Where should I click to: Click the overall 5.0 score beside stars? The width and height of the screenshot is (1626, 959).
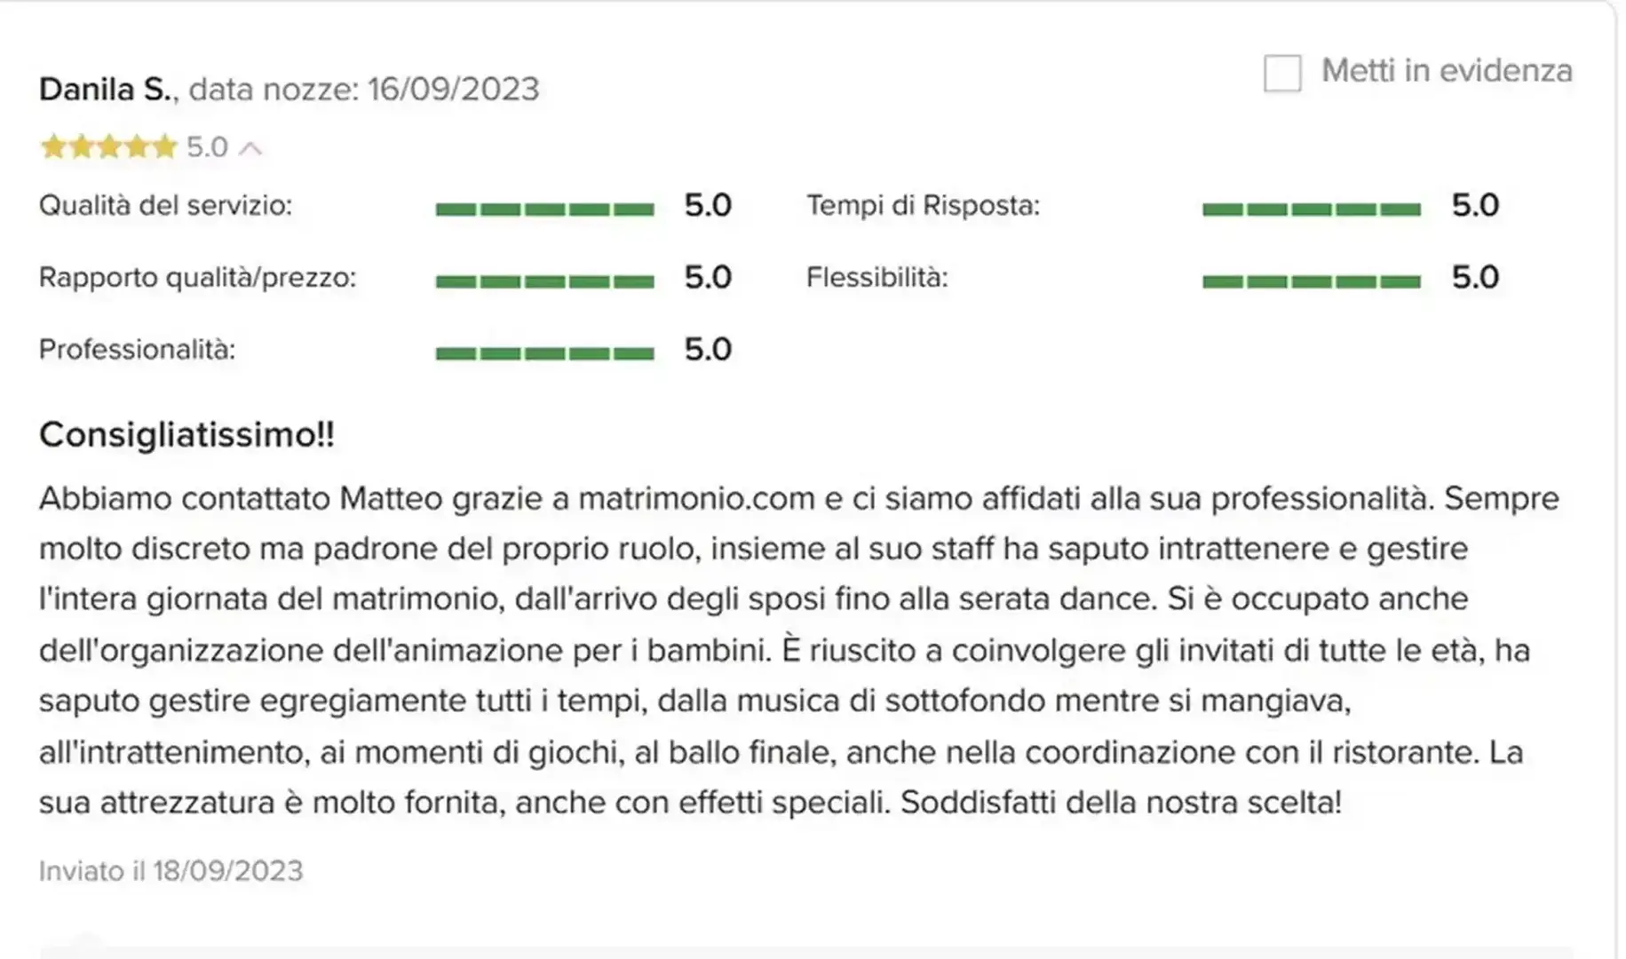click(x=207, y=147)
